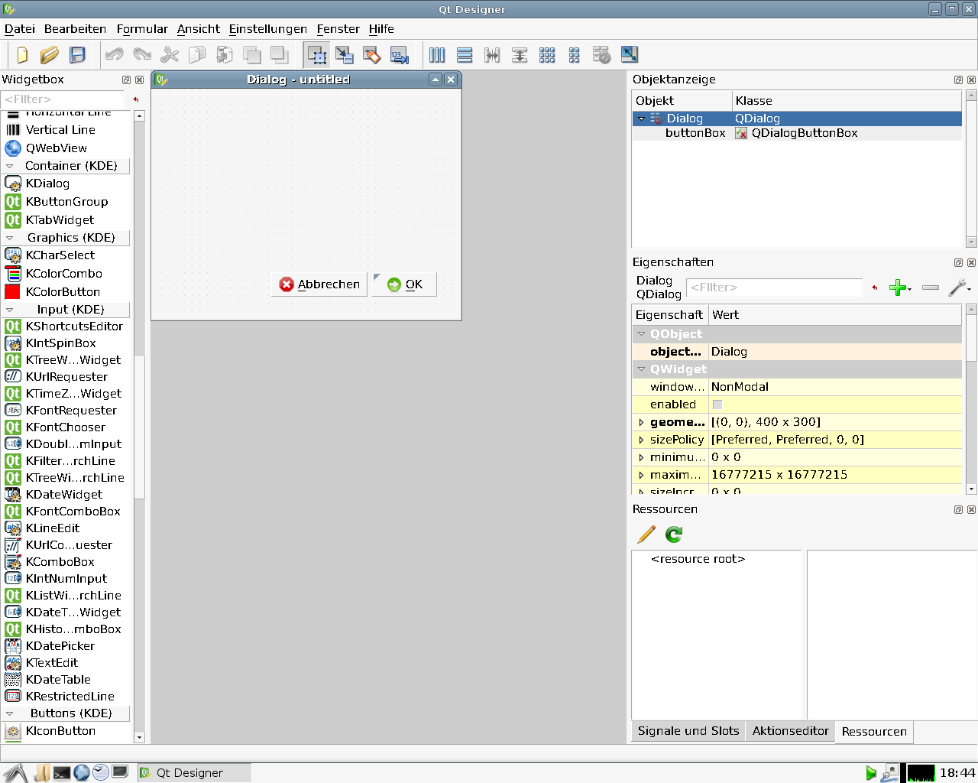
Task: Click the Widgetbox scrollbar down arrow
Action: tap(139, 737)
